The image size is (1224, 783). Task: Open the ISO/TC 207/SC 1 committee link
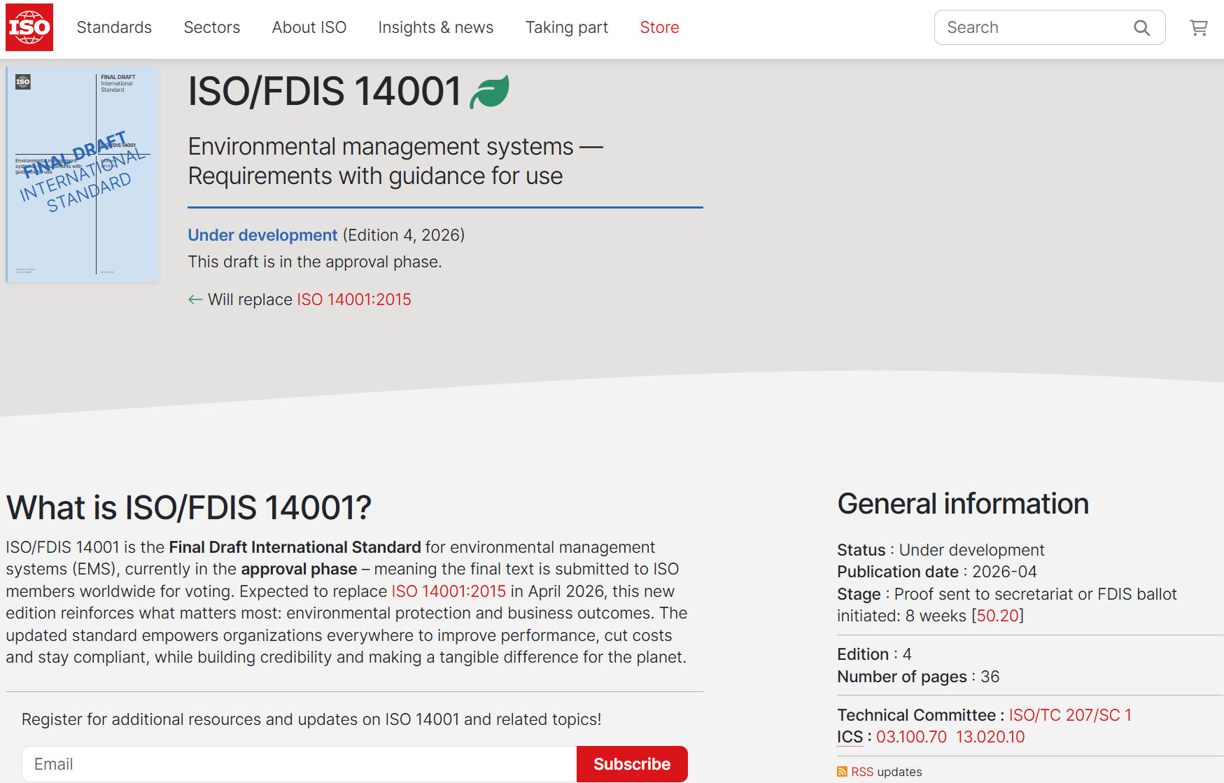(1069, 715)
